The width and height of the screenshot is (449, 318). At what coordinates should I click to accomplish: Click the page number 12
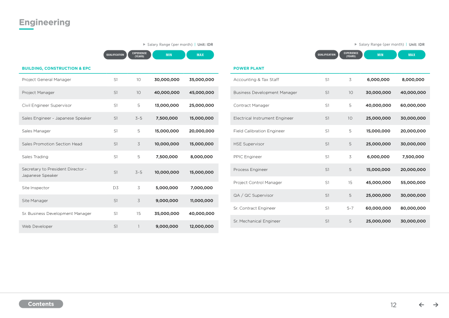coord(393,305)
